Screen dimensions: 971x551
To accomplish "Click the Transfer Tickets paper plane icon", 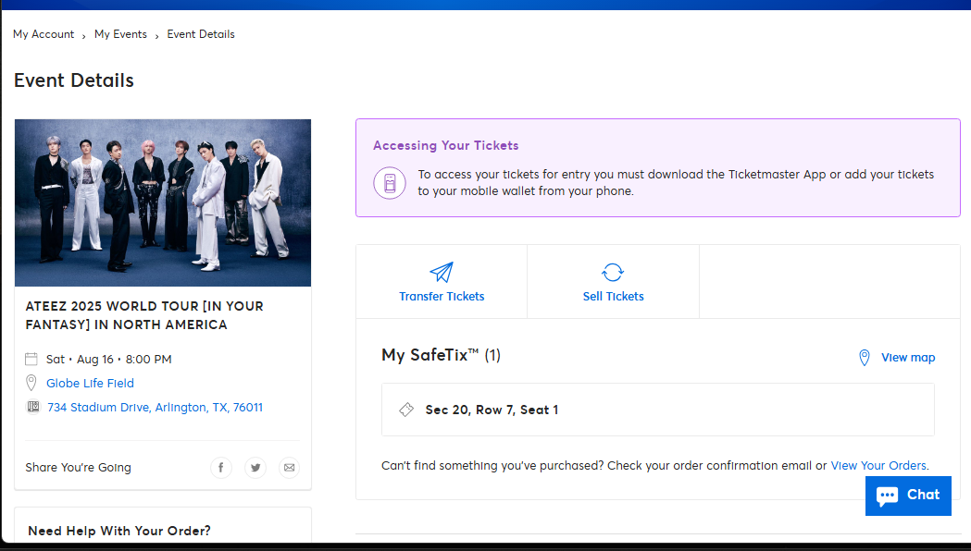I will point(442,272).
